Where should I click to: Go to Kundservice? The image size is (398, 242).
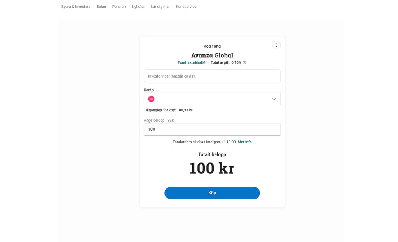point(186,7)
